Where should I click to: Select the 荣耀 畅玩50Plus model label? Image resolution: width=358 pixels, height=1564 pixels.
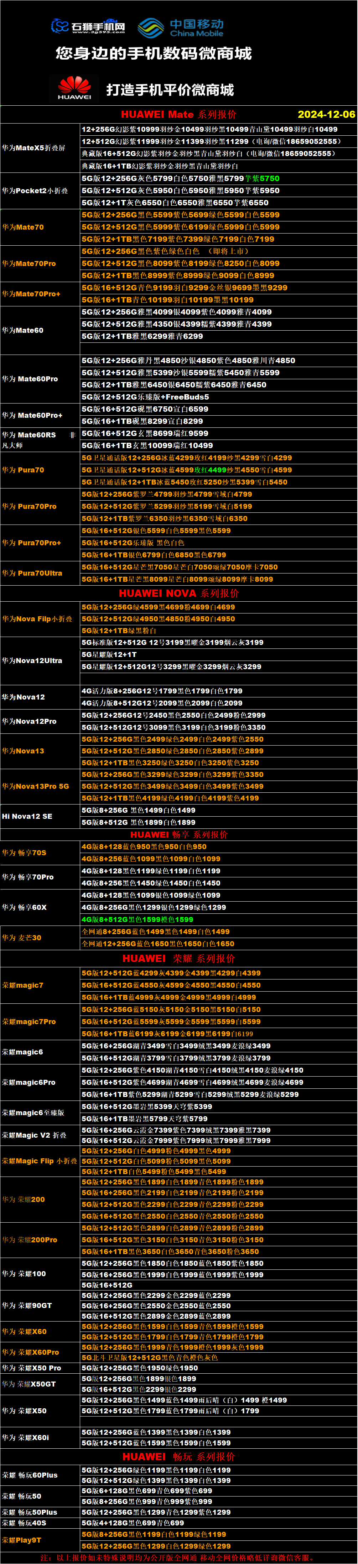pyautogui.click(x=30, y=1512)
